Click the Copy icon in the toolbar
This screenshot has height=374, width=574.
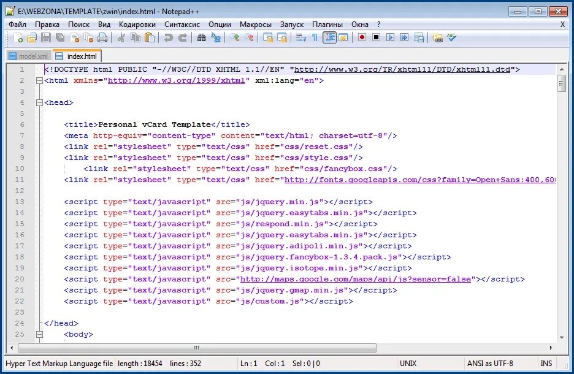(x=136, y=37)
